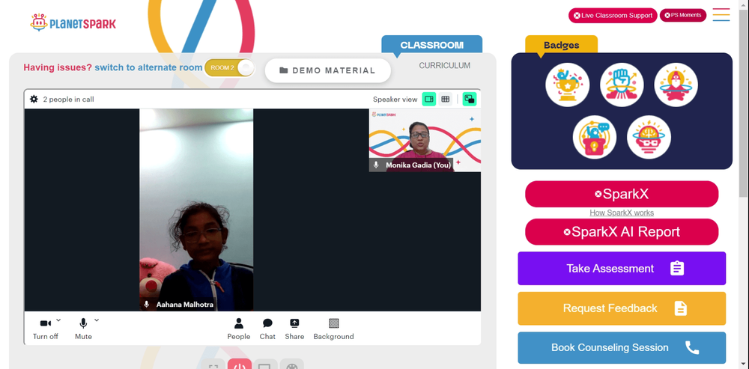Select the podium speaker badge
This screenshot has width=749, height=369.
(595, 138)
